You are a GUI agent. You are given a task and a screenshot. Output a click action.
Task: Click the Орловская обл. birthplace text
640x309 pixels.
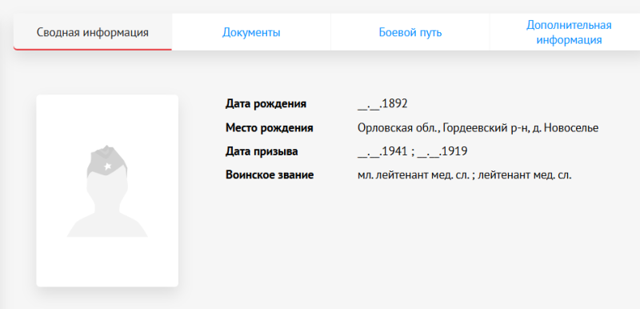[398, 128]
